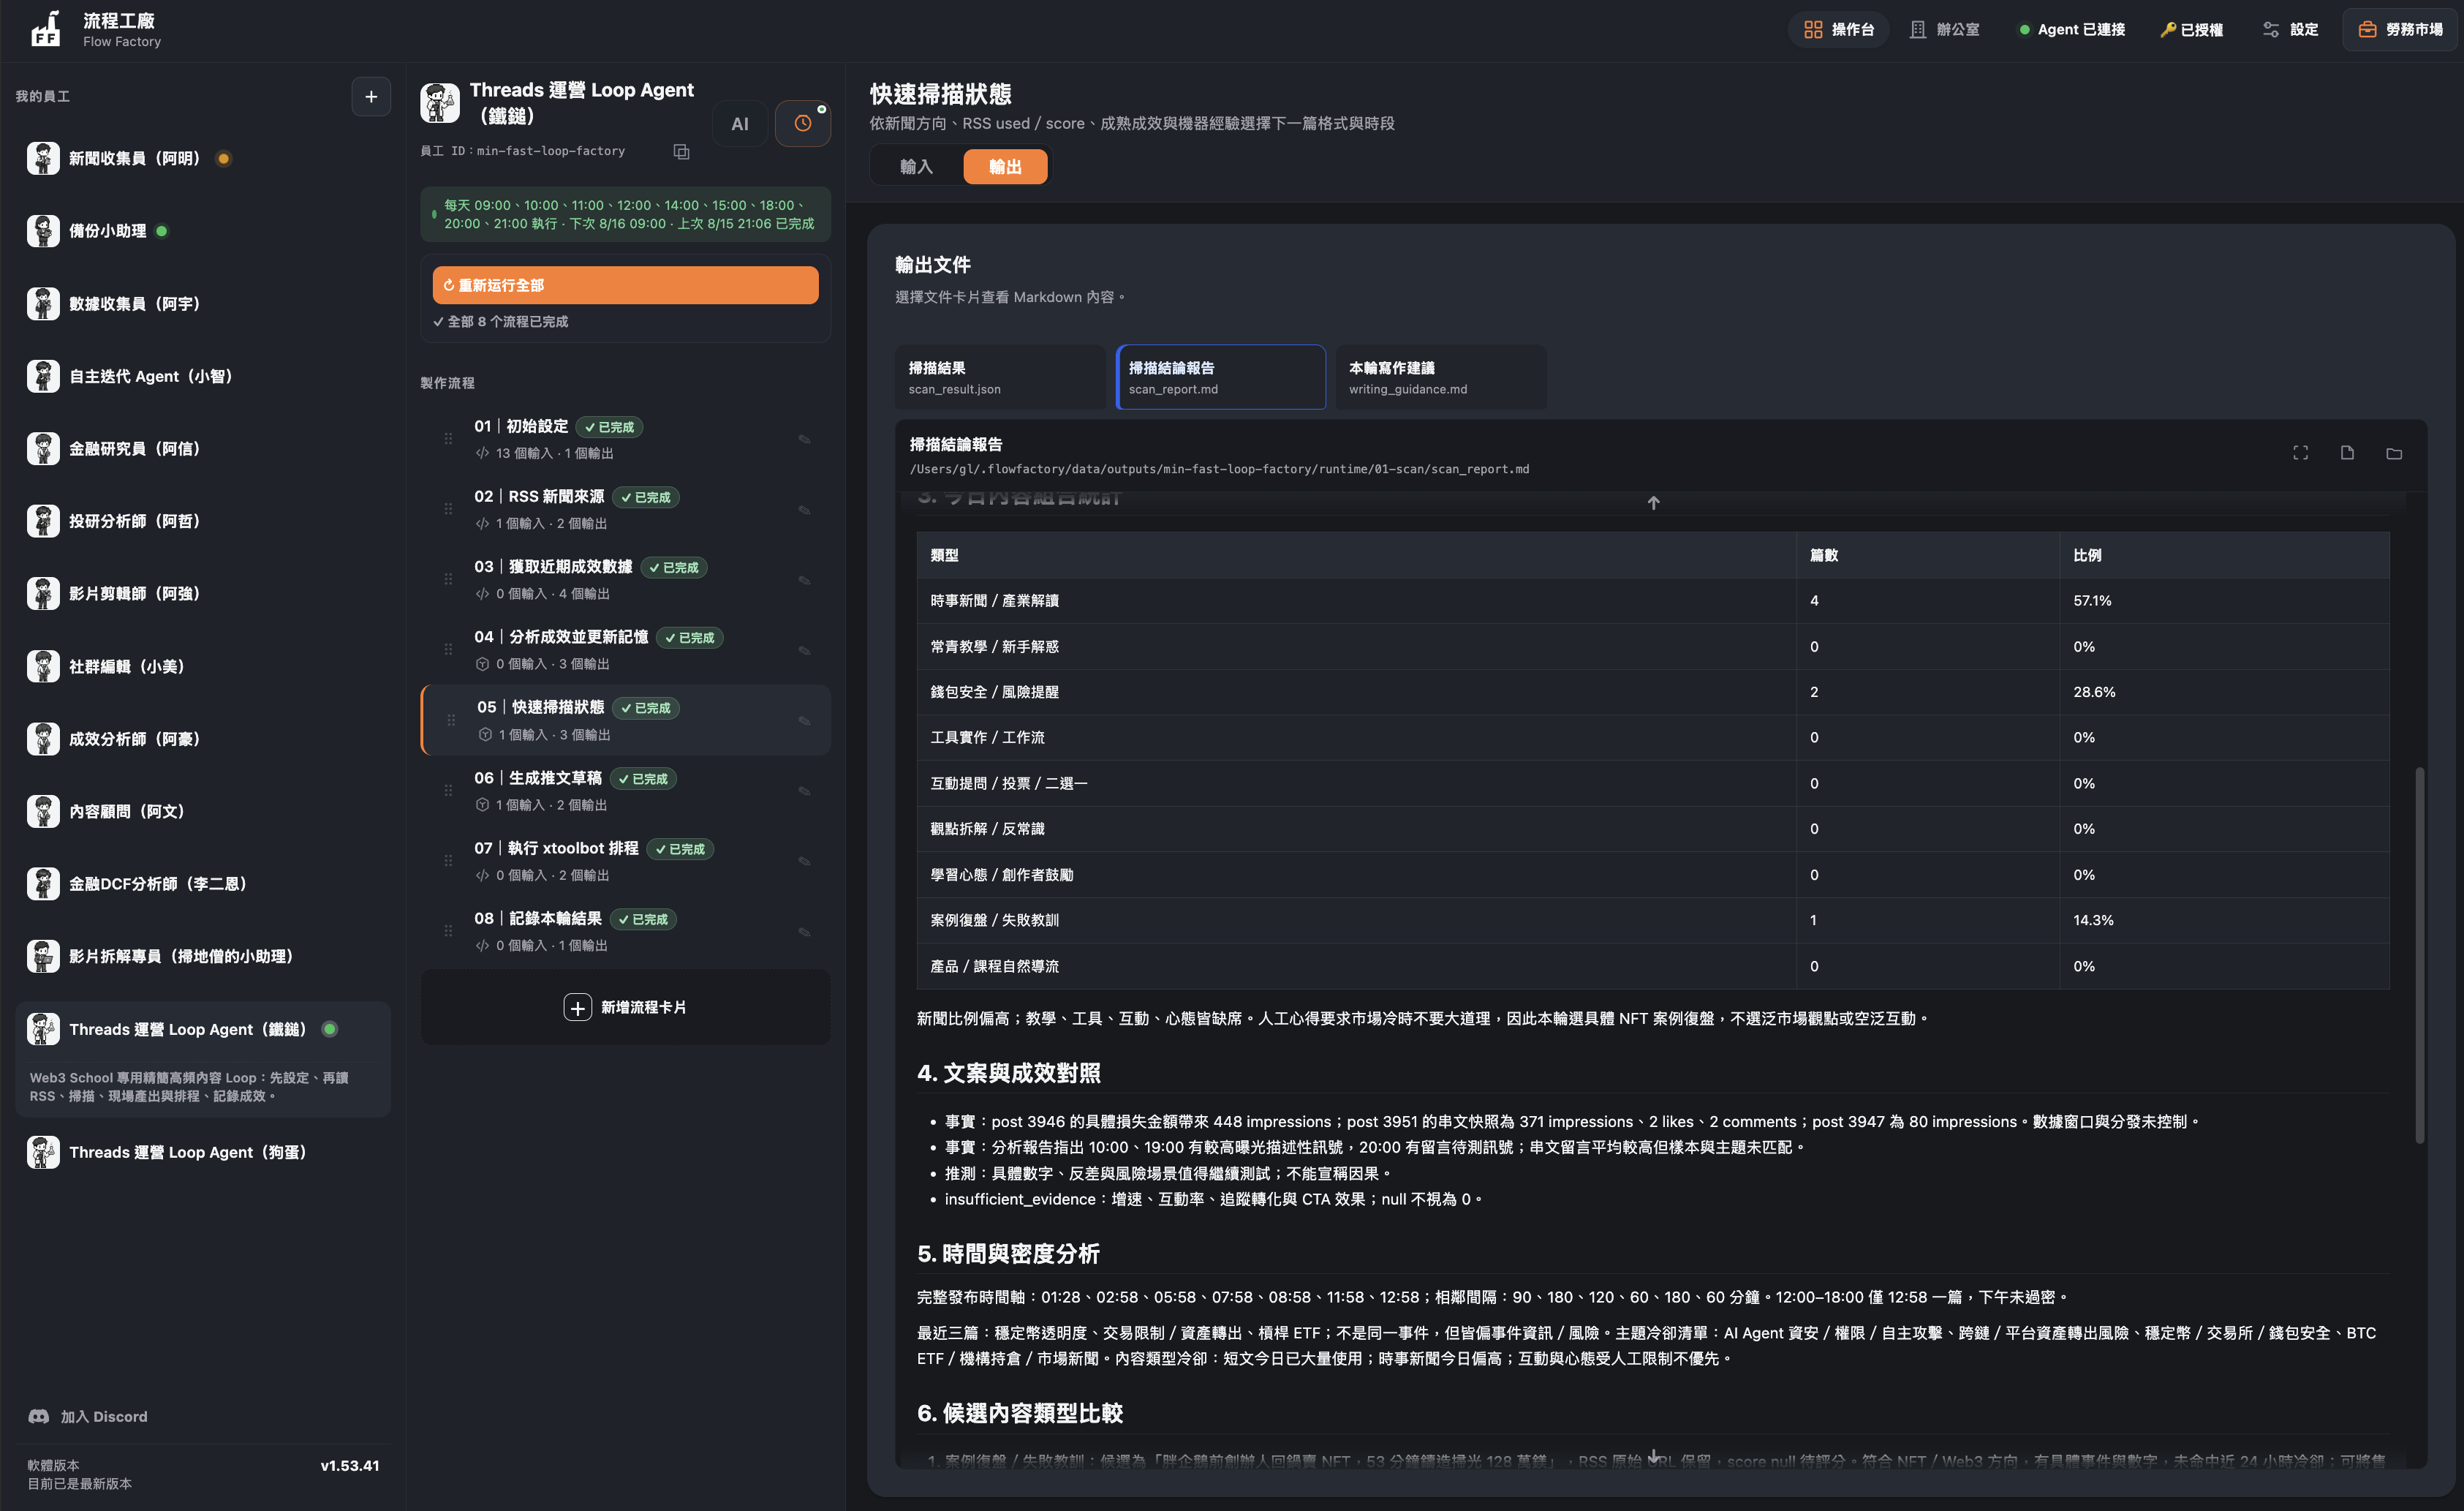Viewport: 2464px width, 1511px height.
Task: Select employee 數據收集員（阿宇）
Action: [x=203, y=303]
